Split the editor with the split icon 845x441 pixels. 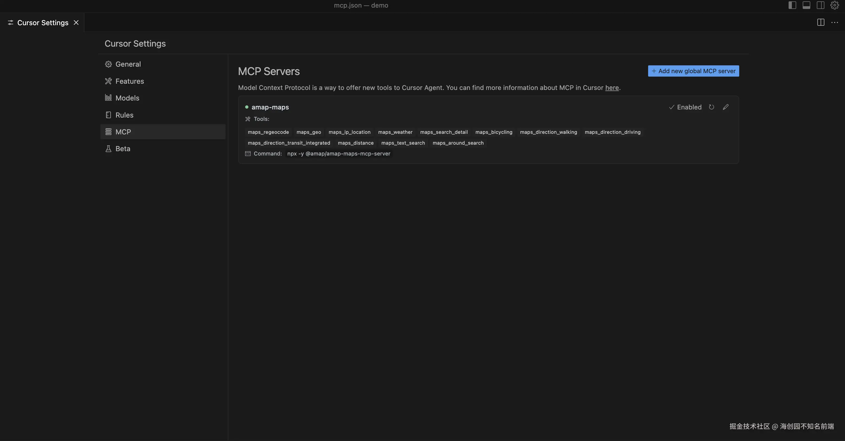[x=821, y=22]
